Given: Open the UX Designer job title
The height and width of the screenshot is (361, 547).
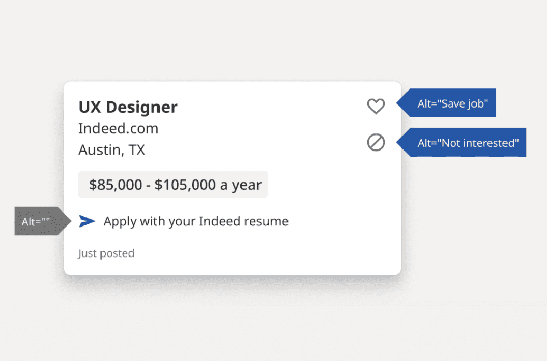Looking at the screenshot, I should coord(128,107).
